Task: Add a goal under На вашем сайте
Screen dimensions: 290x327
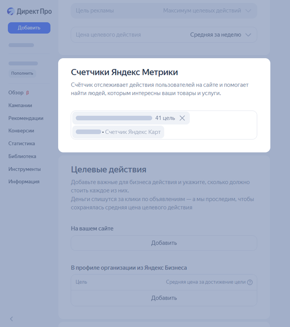Action: click(x=164, y=243)
